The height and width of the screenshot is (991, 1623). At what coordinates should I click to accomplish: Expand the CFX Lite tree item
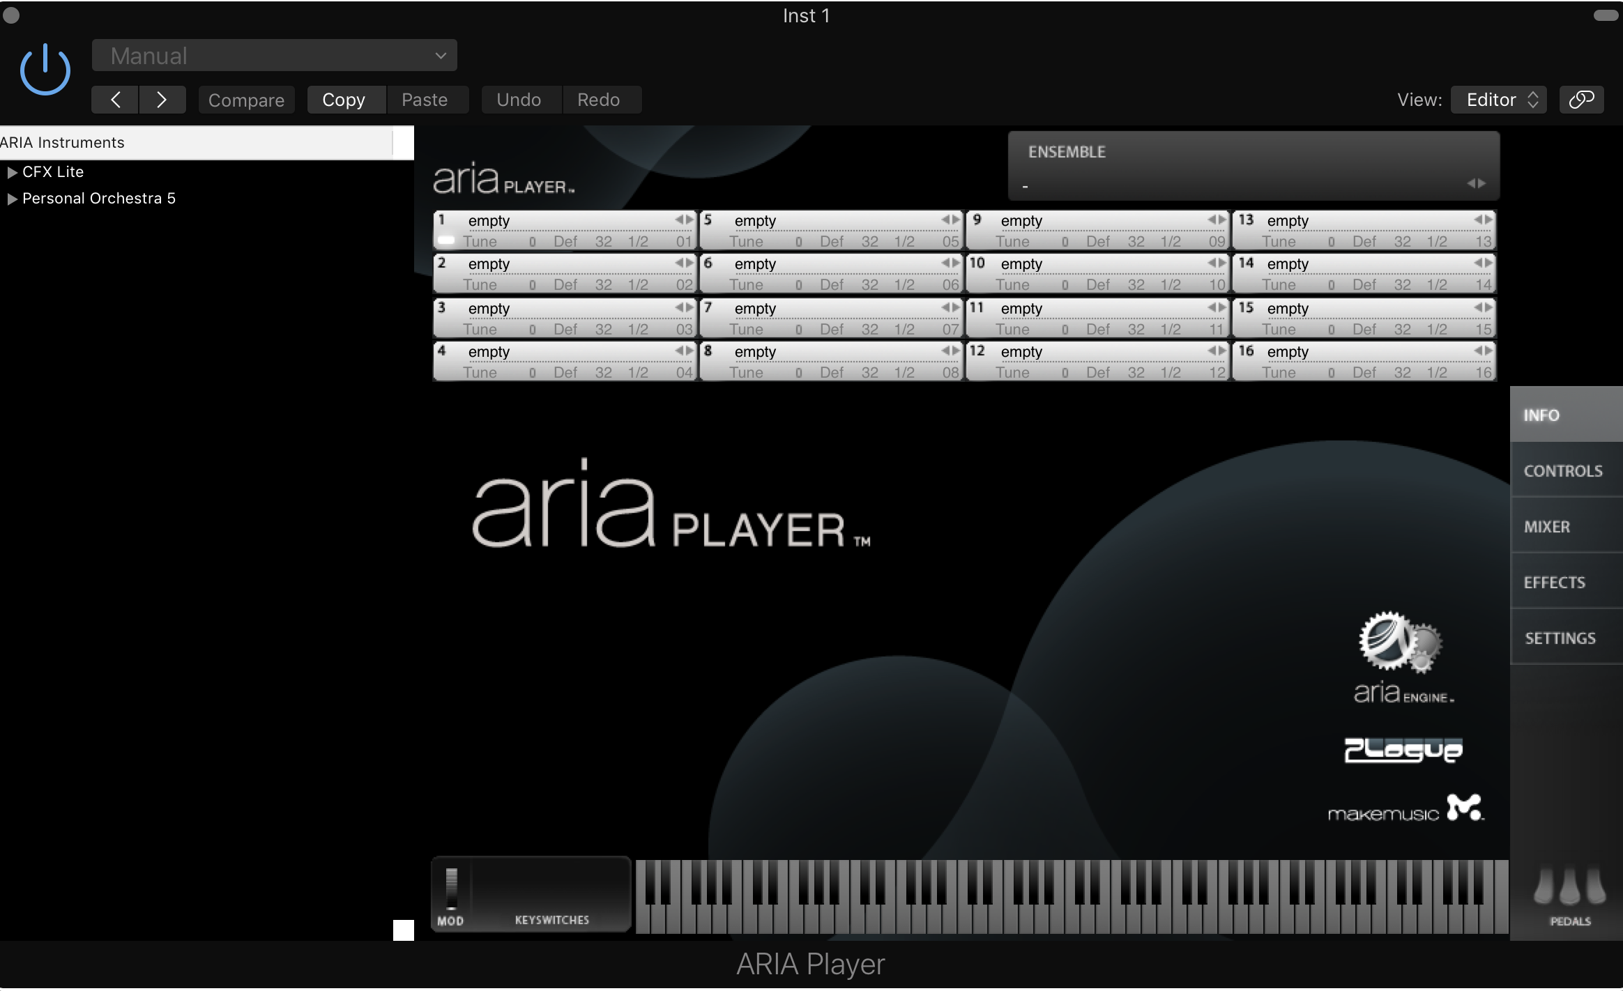(x=12, y=172)
